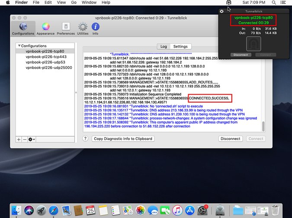Screen dimensions: 292x218
Task: Open the Utilities gear pane
Action: coord(83,29)
